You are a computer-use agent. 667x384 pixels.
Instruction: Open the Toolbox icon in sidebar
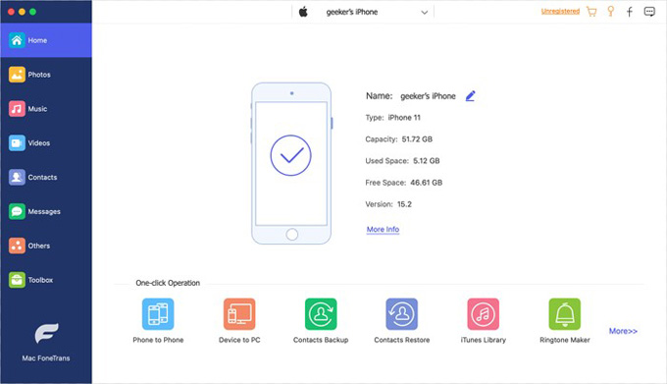(17, 280)
